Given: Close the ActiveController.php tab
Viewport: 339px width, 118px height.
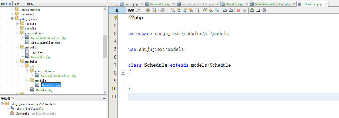Looking at the screenshot, I should click(218, 4).
